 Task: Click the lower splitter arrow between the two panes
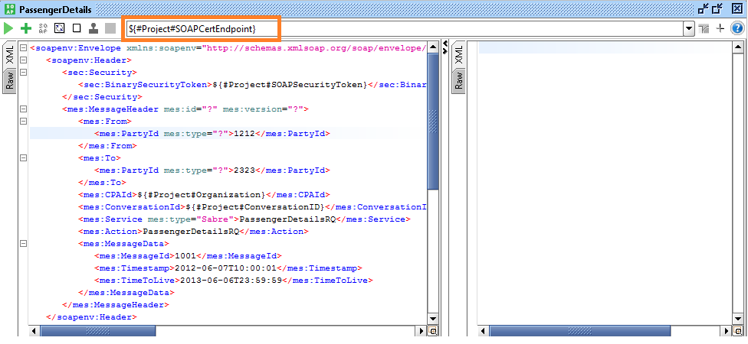pyautogui.click(x=445, y=50)
